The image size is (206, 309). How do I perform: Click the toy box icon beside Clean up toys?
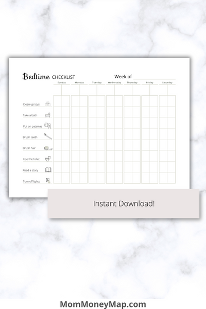48,104
